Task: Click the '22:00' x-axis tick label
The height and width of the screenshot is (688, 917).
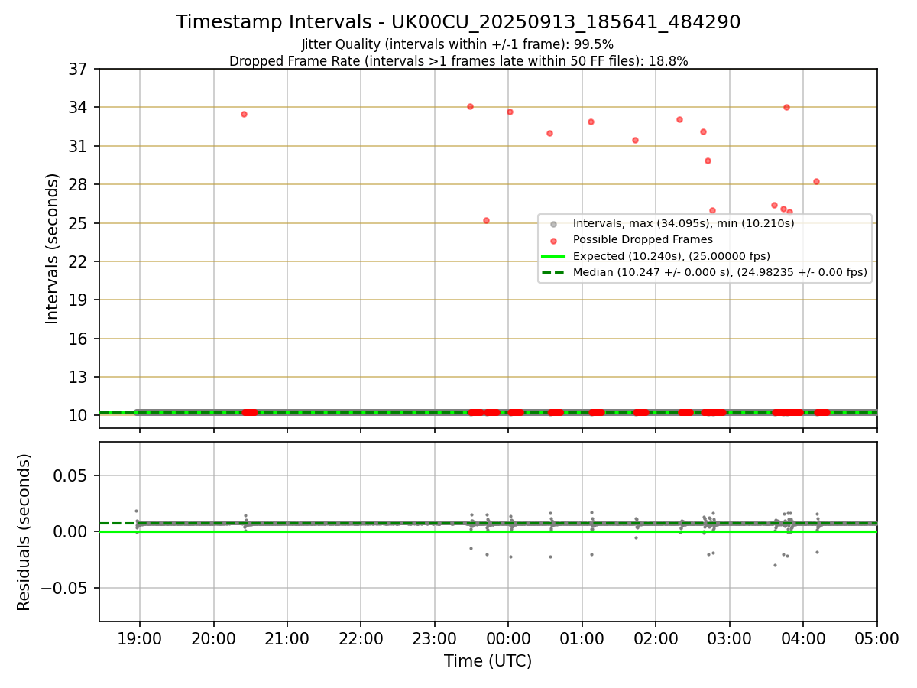Action: point(361,638)
